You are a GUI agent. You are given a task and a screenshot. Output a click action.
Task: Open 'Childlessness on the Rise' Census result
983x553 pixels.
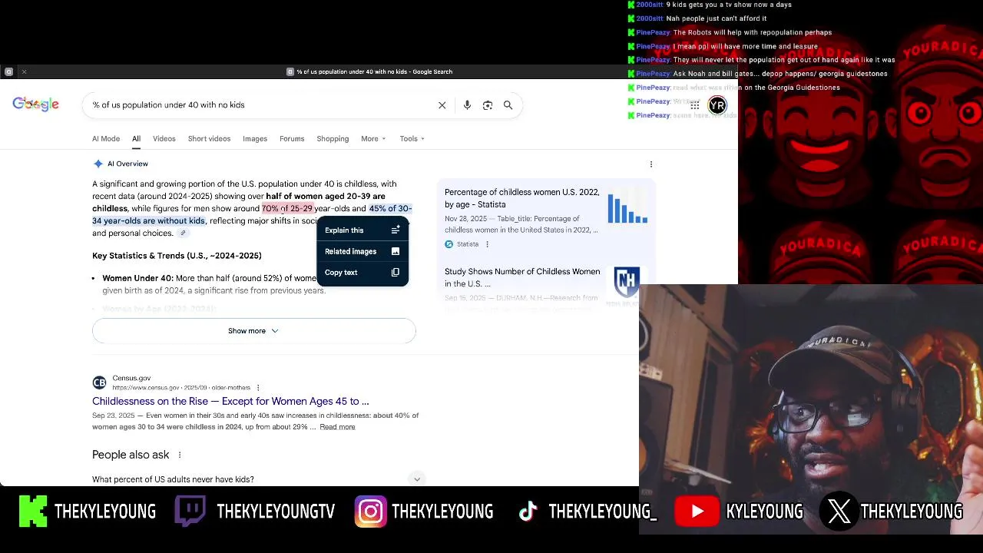point(230,401)
